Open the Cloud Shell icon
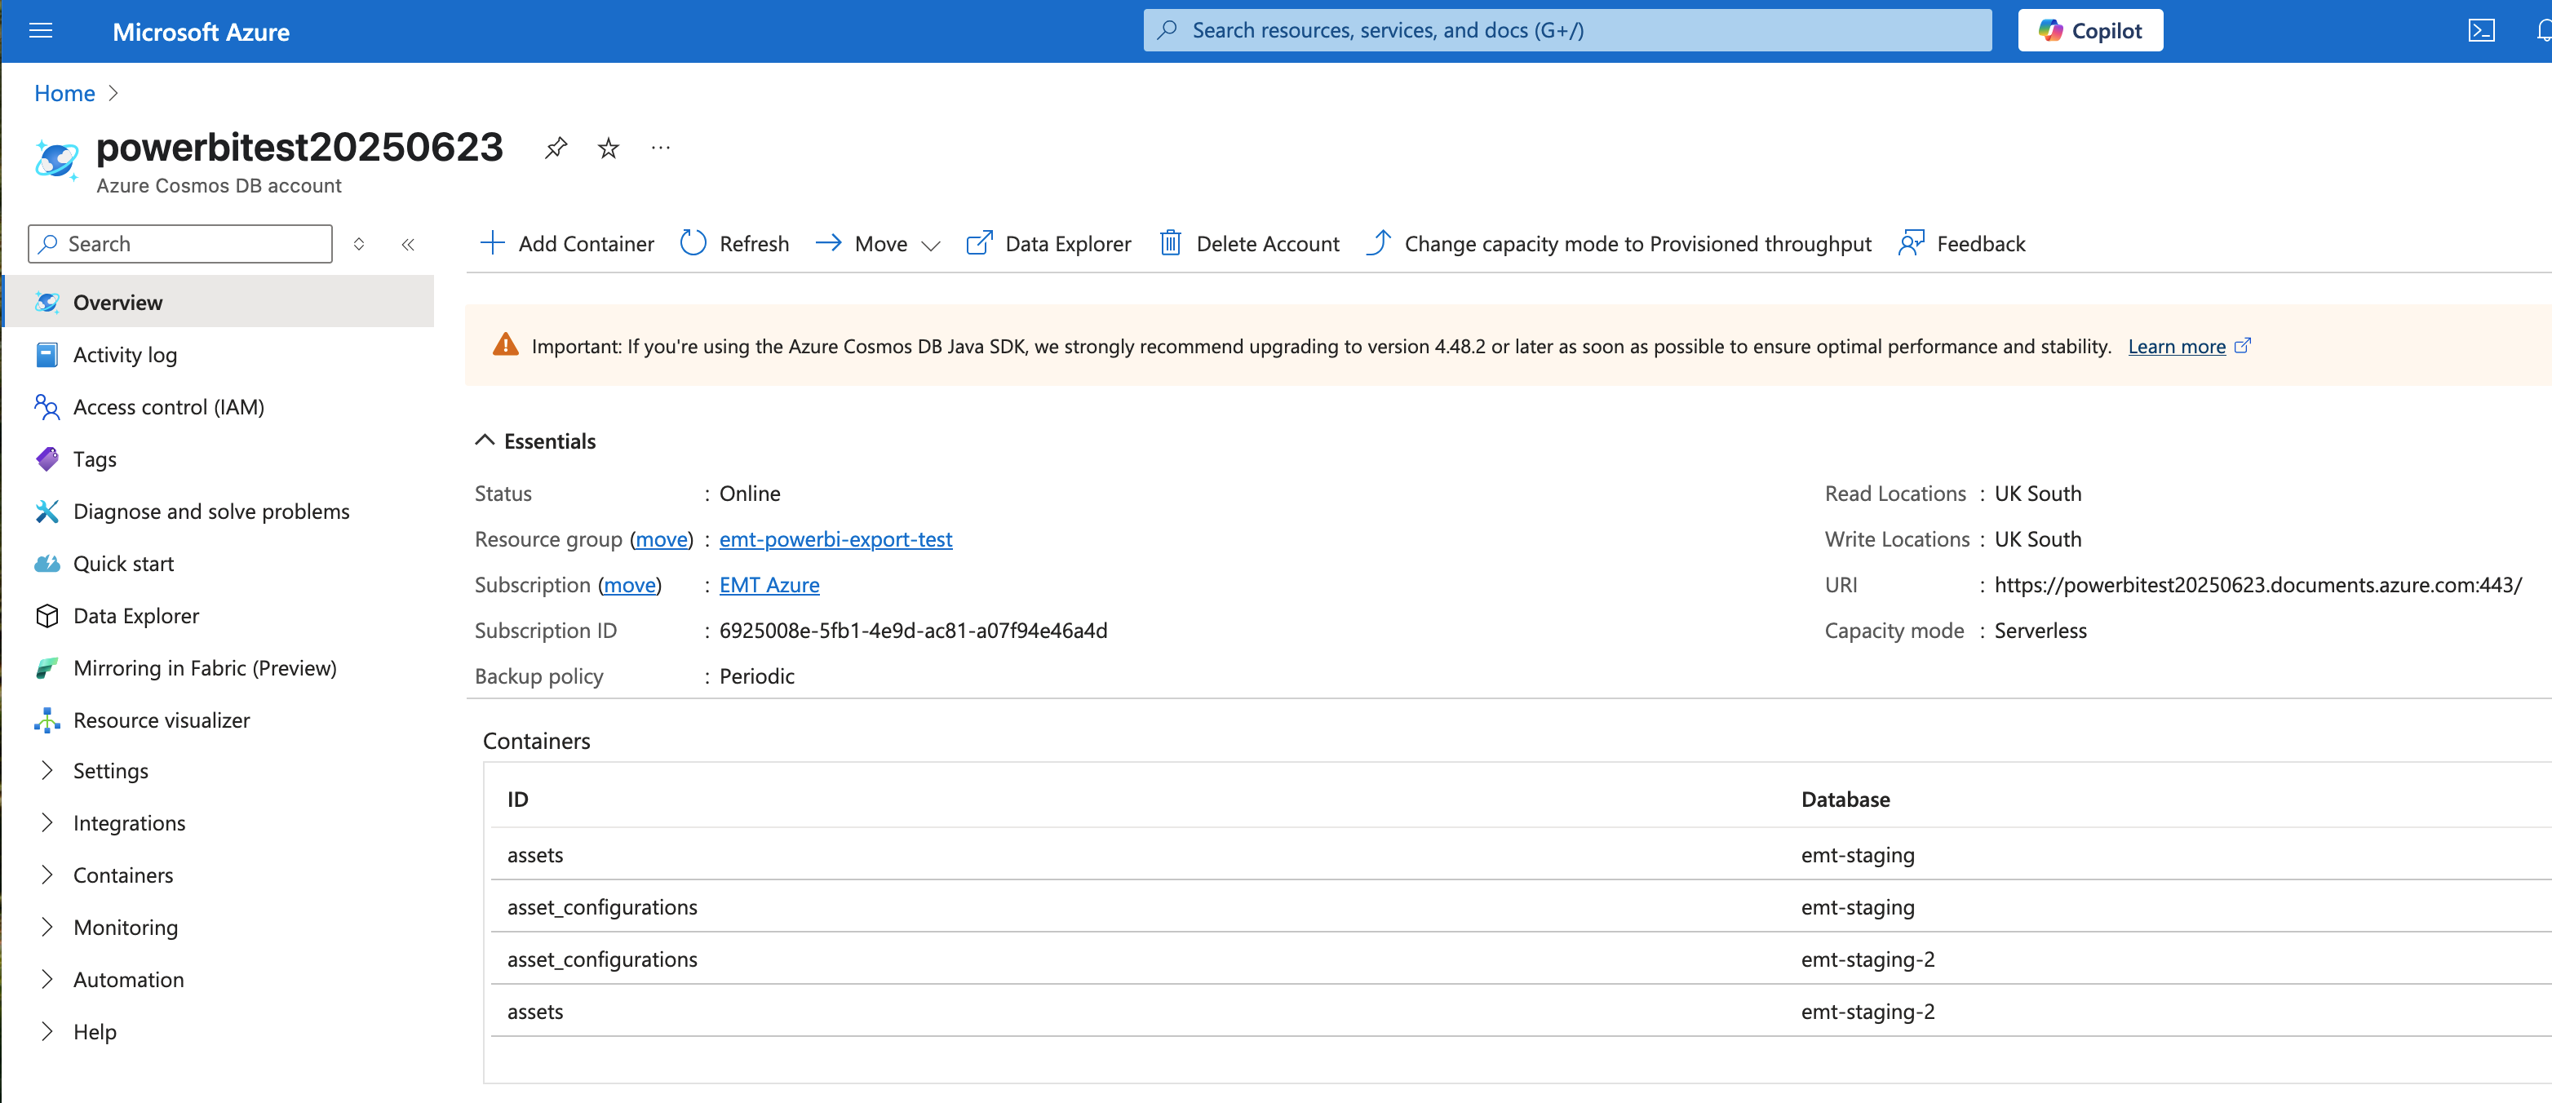The width and height of the screenshot is (2552, 1103). tap(2481, 31)
